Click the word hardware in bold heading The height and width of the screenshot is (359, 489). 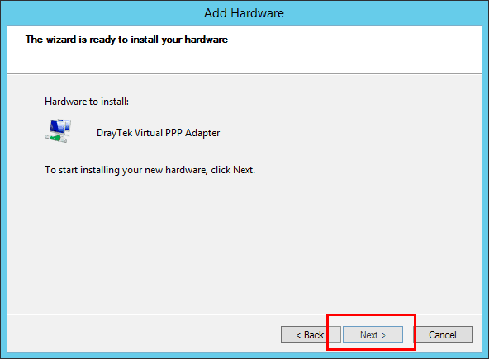207,40
